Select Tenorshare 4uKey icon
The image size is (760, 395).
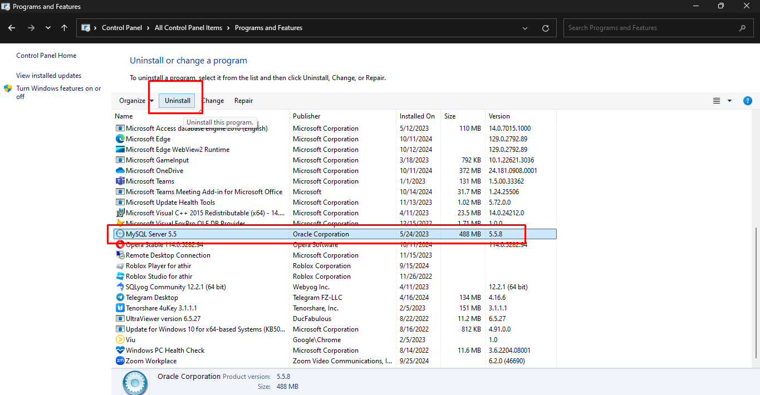point(120,308)
